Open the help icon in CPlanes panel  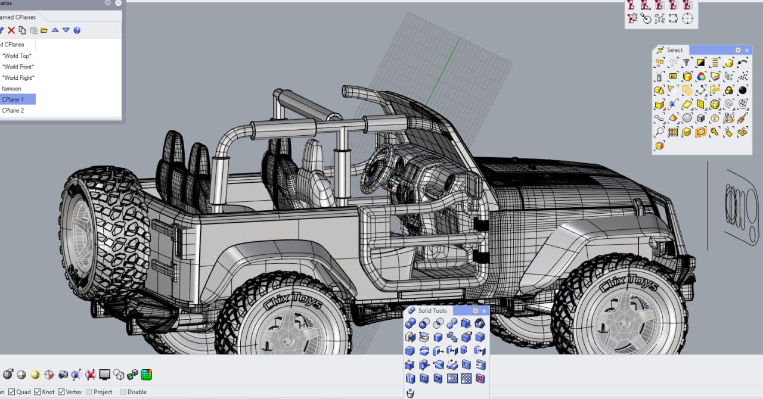77,30
